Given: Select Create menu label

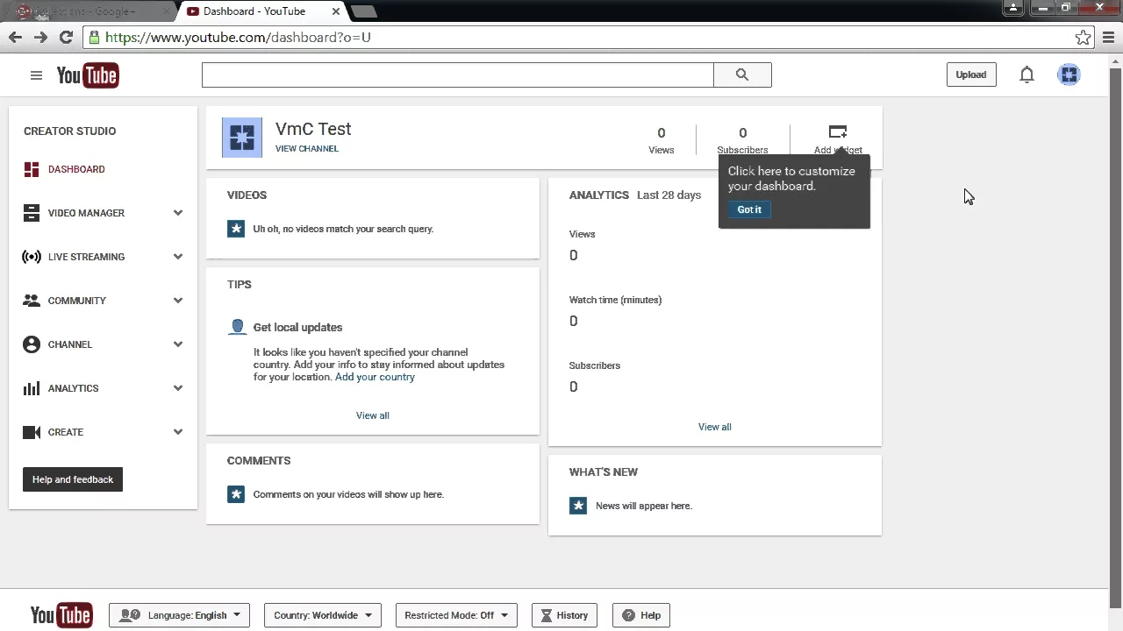Looking at the screenshot, I should [x=66, y=432].
